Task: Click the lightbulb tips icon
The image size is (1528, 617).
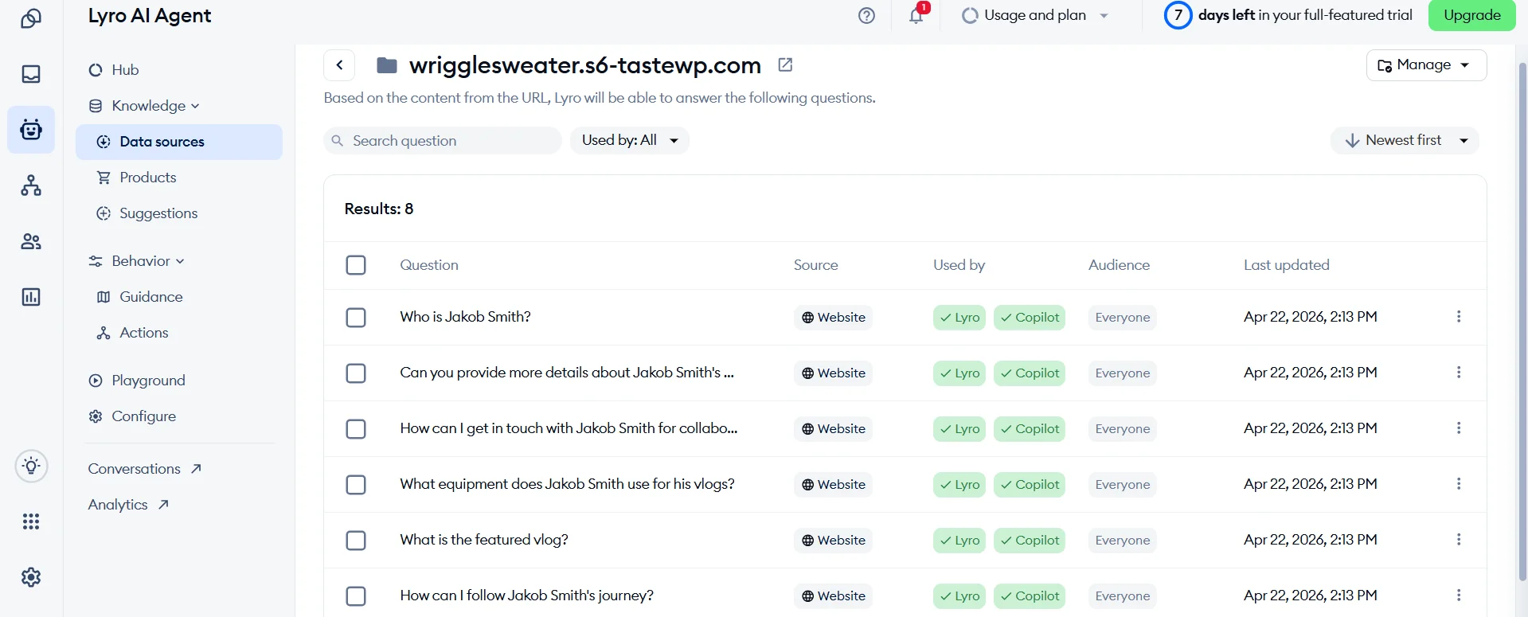Action: click(31, 466)
